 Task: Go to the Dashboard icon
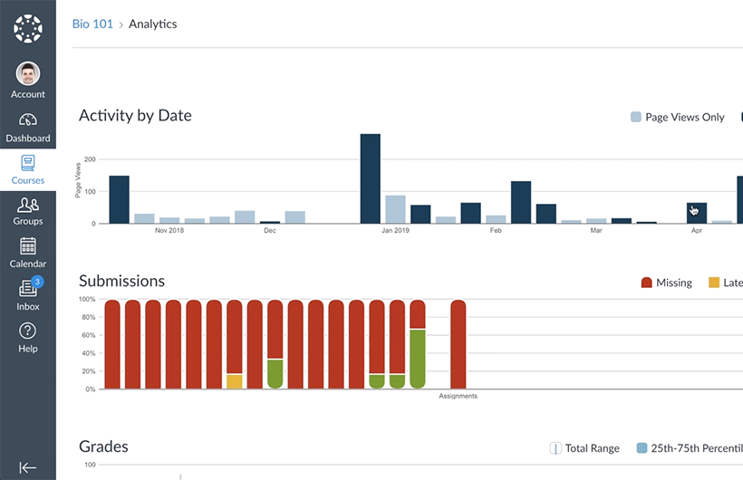tap(28, 120)
